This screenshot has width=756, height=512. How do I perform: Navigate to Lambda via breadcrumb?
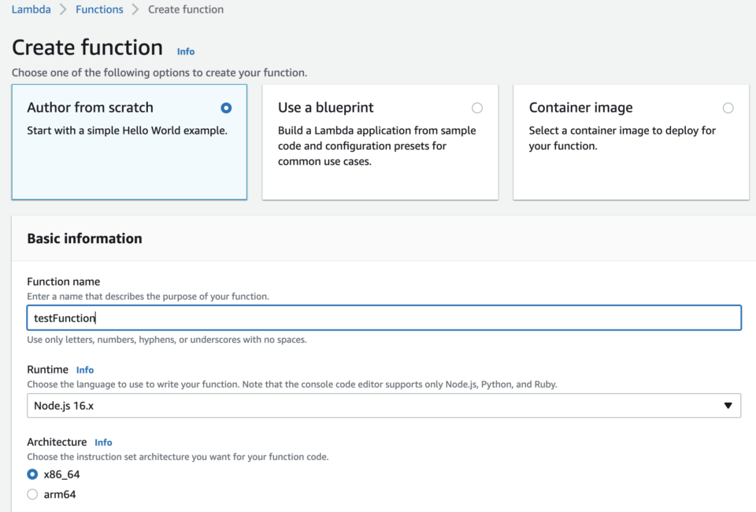point(31,9)
